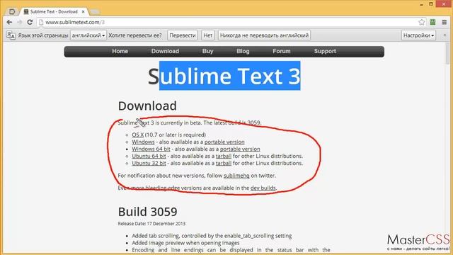Open a new tab button

click(95, 11)
